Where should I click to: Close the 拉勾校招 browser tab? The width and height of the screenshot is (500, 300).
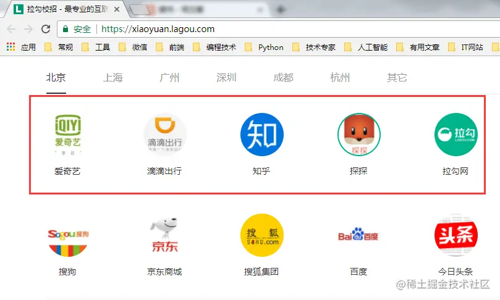point(117,9)
